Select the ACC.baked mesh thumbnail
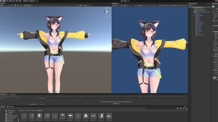 pos(24,117)
